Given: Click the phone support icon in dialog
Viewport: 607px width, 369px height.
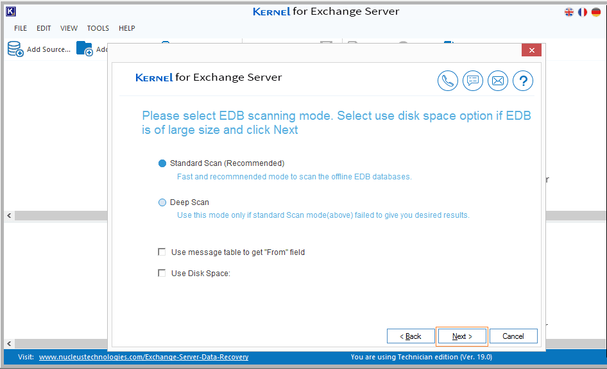Looking at the screenshot, I should 447,81.
